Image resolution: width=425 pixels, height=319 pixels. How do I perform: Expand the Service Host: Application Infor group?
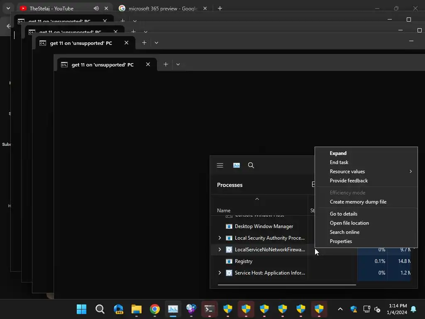220,273
